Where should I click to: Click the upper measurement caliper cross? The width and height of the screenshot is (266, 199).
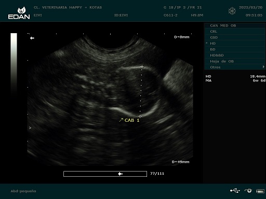[x=142, y=67]
